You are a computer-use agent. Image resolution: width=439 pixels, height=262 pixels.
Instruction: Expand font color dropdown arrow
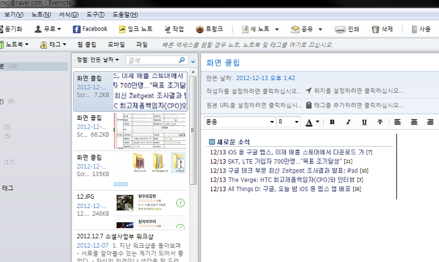pos(317,122)
